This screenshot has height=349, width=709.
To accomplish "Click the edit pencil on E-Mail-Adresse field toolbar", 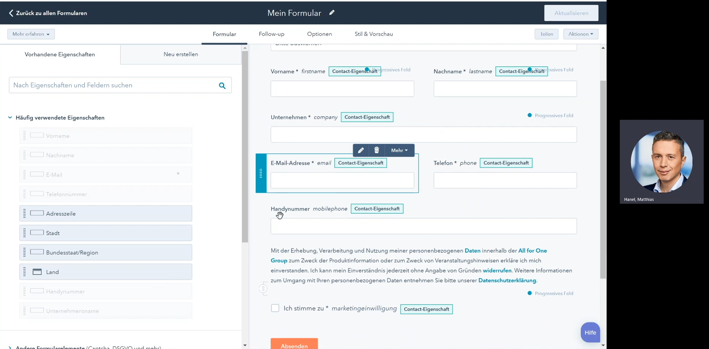I will (x=361, y=150).
